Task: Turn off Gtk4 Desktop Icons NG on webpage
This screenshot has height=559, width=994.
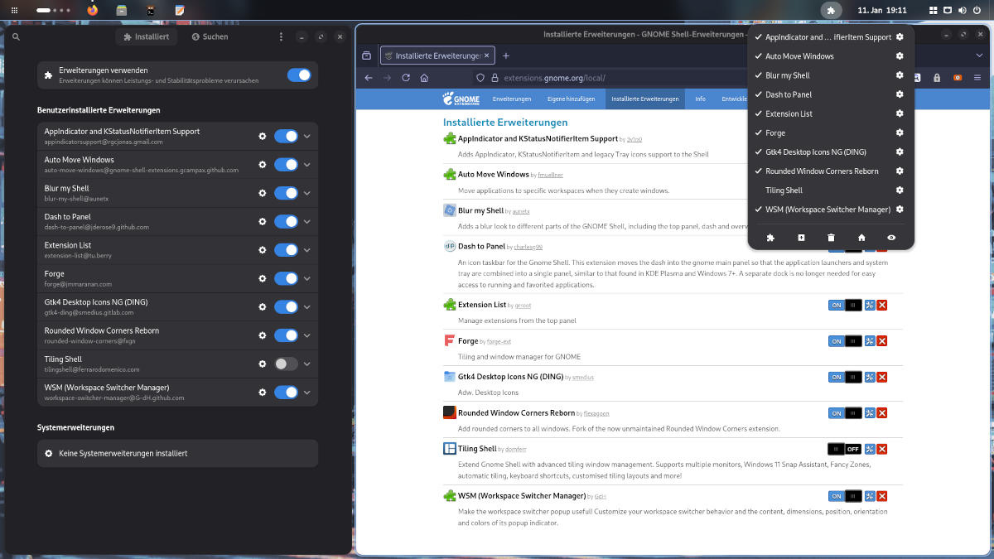Action: (845, 377)
